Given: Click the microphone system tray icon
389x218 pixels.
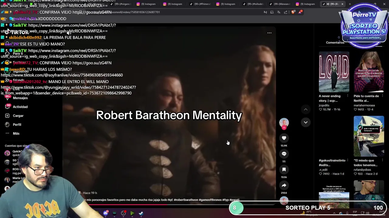Looking at the screenshot, I should click(x=347, y=213).
